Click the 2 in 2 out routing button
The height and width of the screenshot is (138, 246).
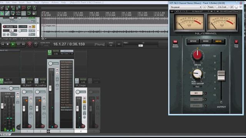tap(222, 7)
